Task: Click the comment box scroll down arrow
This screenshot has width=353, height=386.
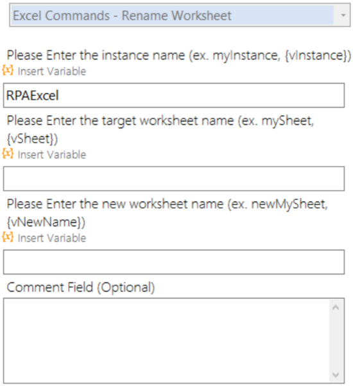Action: tap(336, 375)
